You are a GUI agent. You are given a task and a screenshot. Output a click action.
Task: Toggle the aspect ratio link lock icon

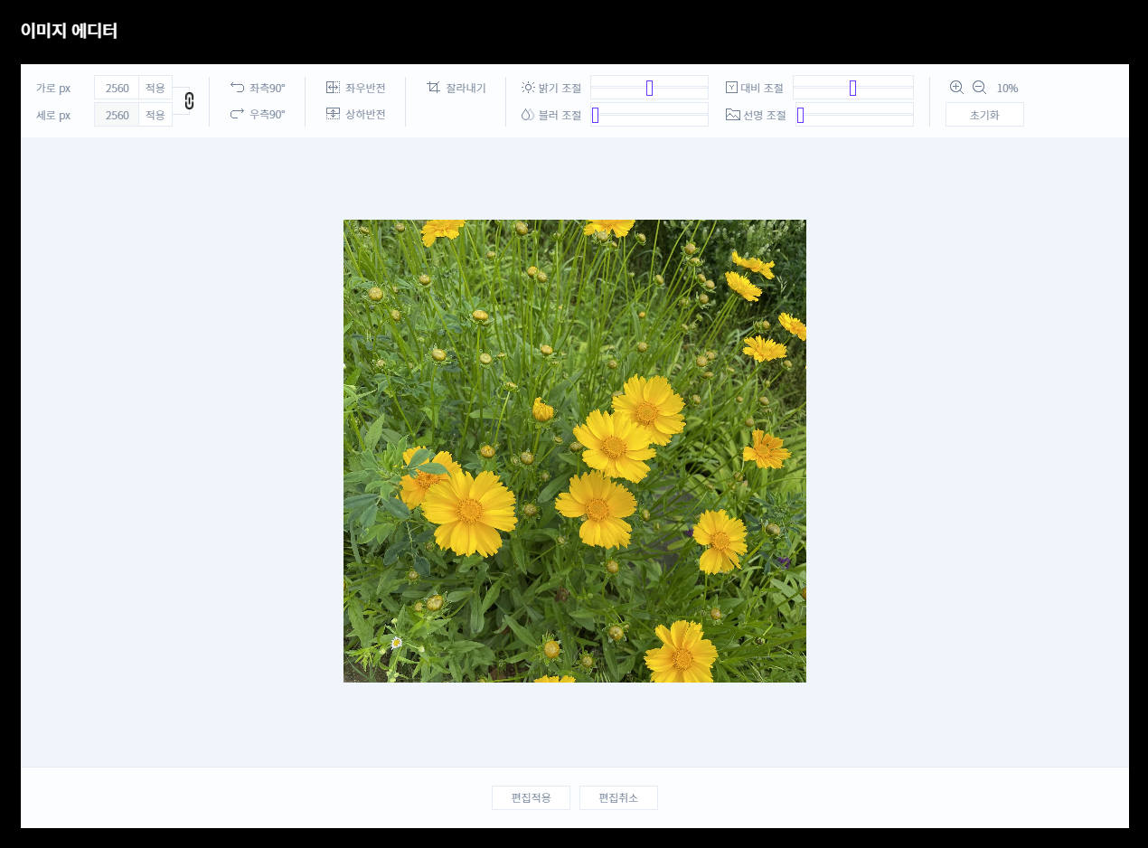click(189, 100)
